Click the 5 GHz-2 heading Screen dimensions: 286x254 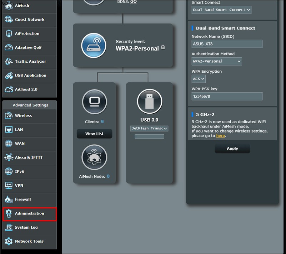(205, 114)
